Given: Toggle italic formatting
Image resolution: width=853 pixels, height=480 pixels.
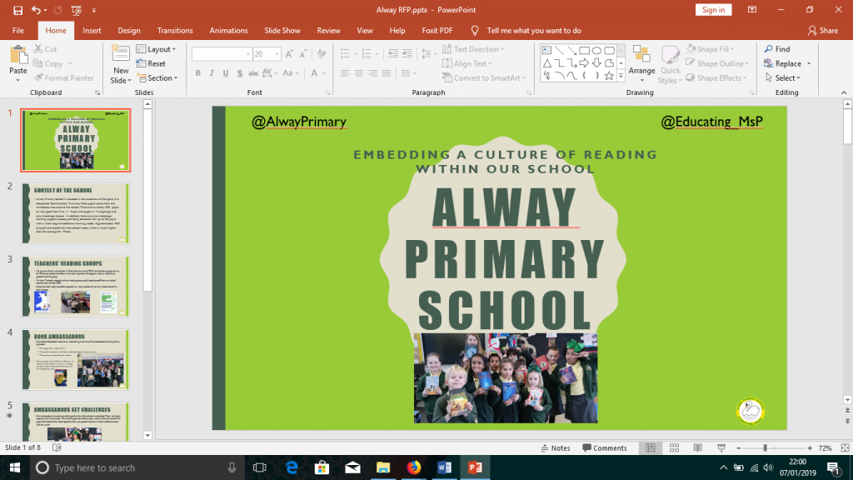Looking at the screenshot, I should point(211,73).
